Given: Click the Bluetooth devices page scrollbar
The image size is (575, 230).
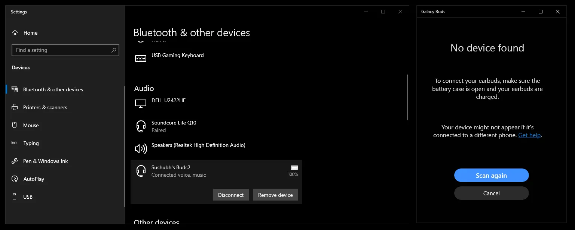Looking at the screenshot, I should pos(407,97).
